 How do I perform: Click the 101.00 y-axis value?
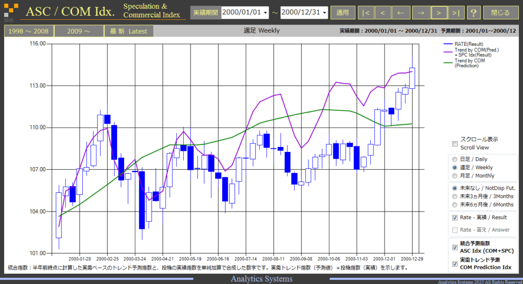click(x=37, y=253)
